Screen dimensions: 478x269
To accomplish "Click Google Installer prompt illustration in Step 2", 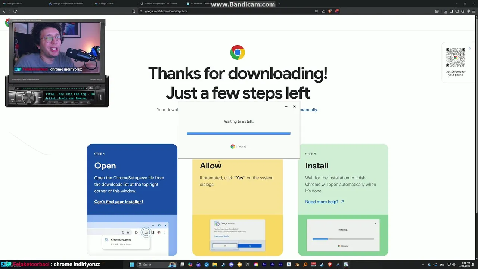I will point(238,235).
